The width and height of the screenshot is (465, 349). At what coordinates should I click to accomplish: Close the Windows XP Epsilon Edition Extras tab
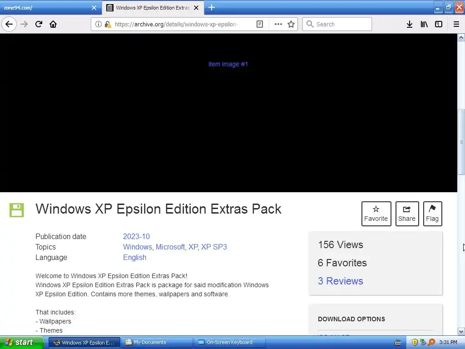[196, 8]
